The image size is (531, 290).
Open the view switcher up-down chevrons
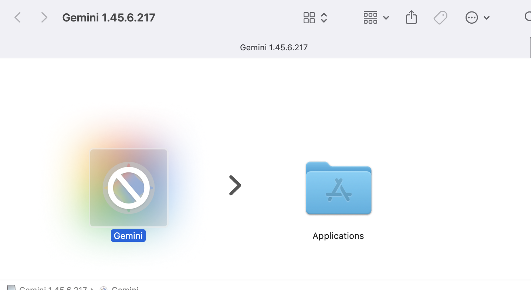point(324,17)
